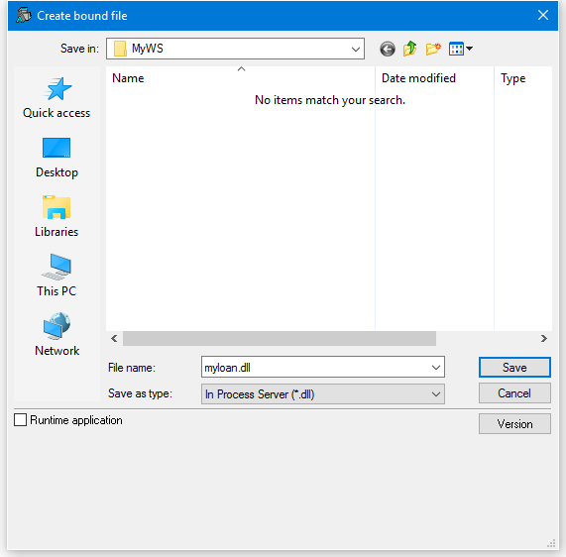Expand the Save as type dropdown

436,394
